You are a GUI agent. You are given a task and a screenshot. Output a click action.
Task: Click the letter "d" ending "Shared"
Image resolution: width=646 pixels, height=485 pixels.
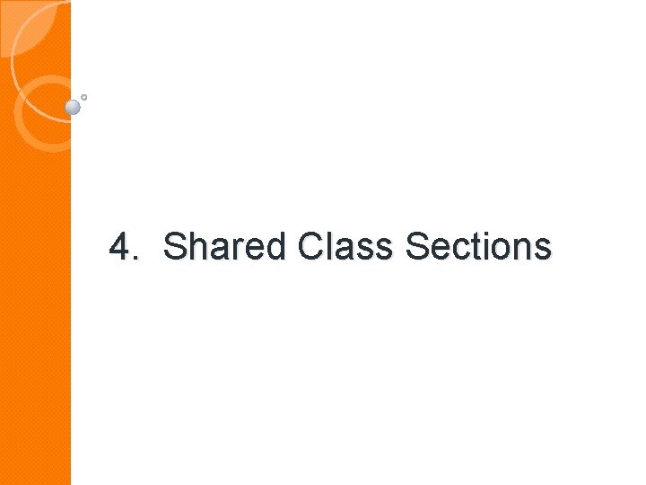click(275, 246)
